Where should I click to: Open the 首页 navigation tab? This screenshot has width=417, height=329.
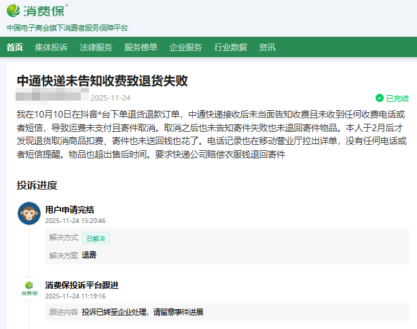[15, 47]
